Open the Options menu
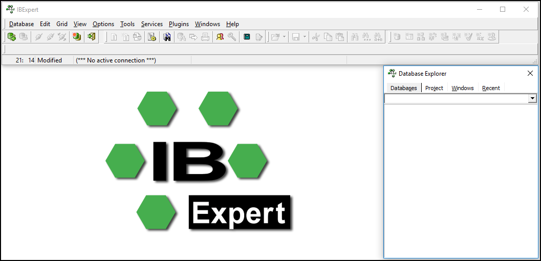Viewport: 541px width, 261px height. point(103,24)
